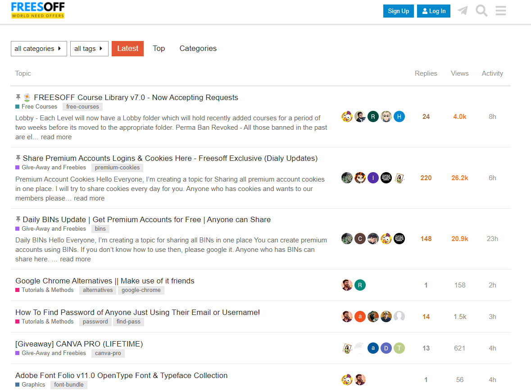Click 'read more' in Premium Accounts excerpt

(89, 198)
